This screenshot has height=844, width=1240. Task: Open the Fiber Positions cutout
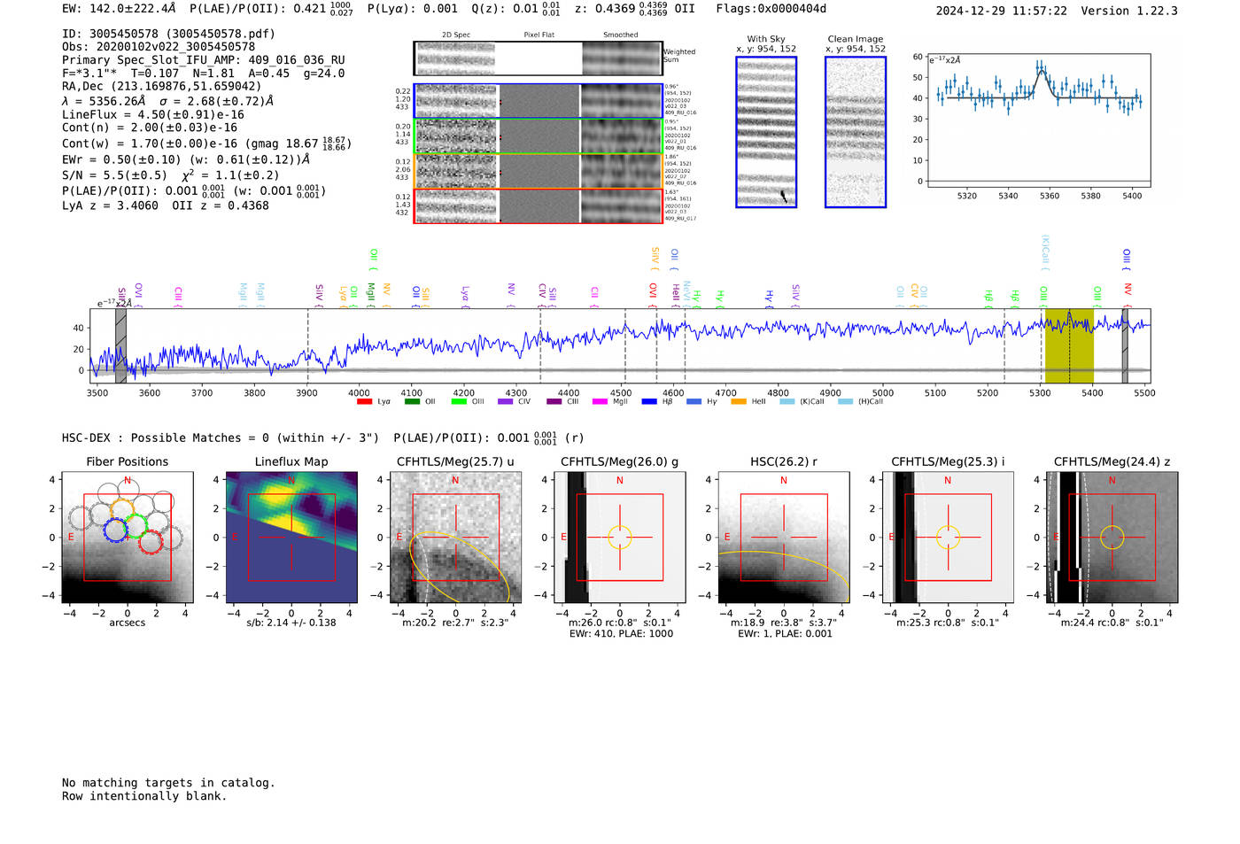(128, 538)
